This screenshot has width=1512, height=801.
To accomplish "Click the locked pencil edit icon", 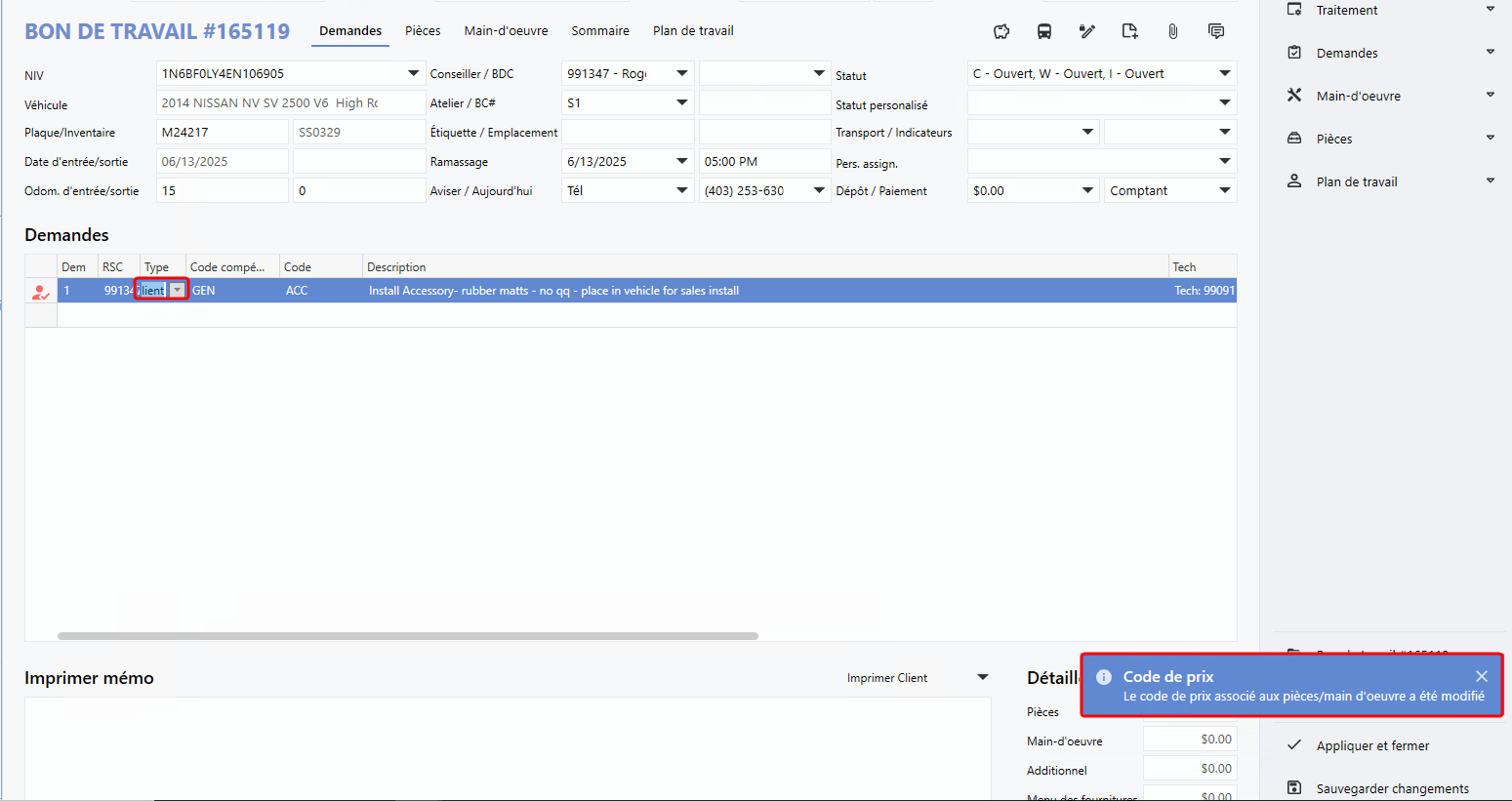I will (1086, 31).
